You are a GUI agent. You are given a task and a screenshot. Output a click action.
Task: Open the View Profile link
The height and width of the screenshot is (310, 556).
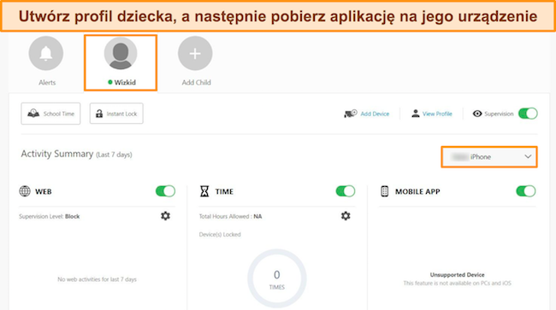pyautogui.click(x=437, y=114)
